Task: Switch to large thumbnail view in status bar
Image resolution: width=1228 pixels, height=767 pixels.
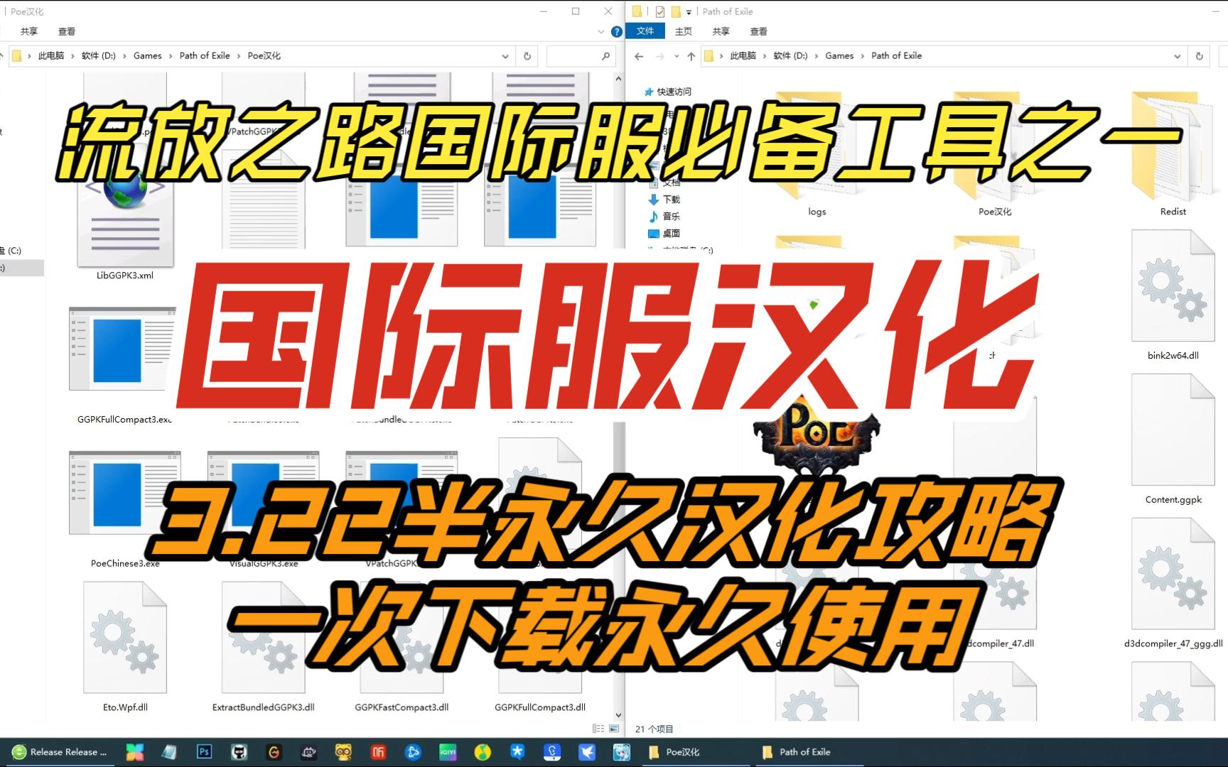Action: click(x=613, y=728)
